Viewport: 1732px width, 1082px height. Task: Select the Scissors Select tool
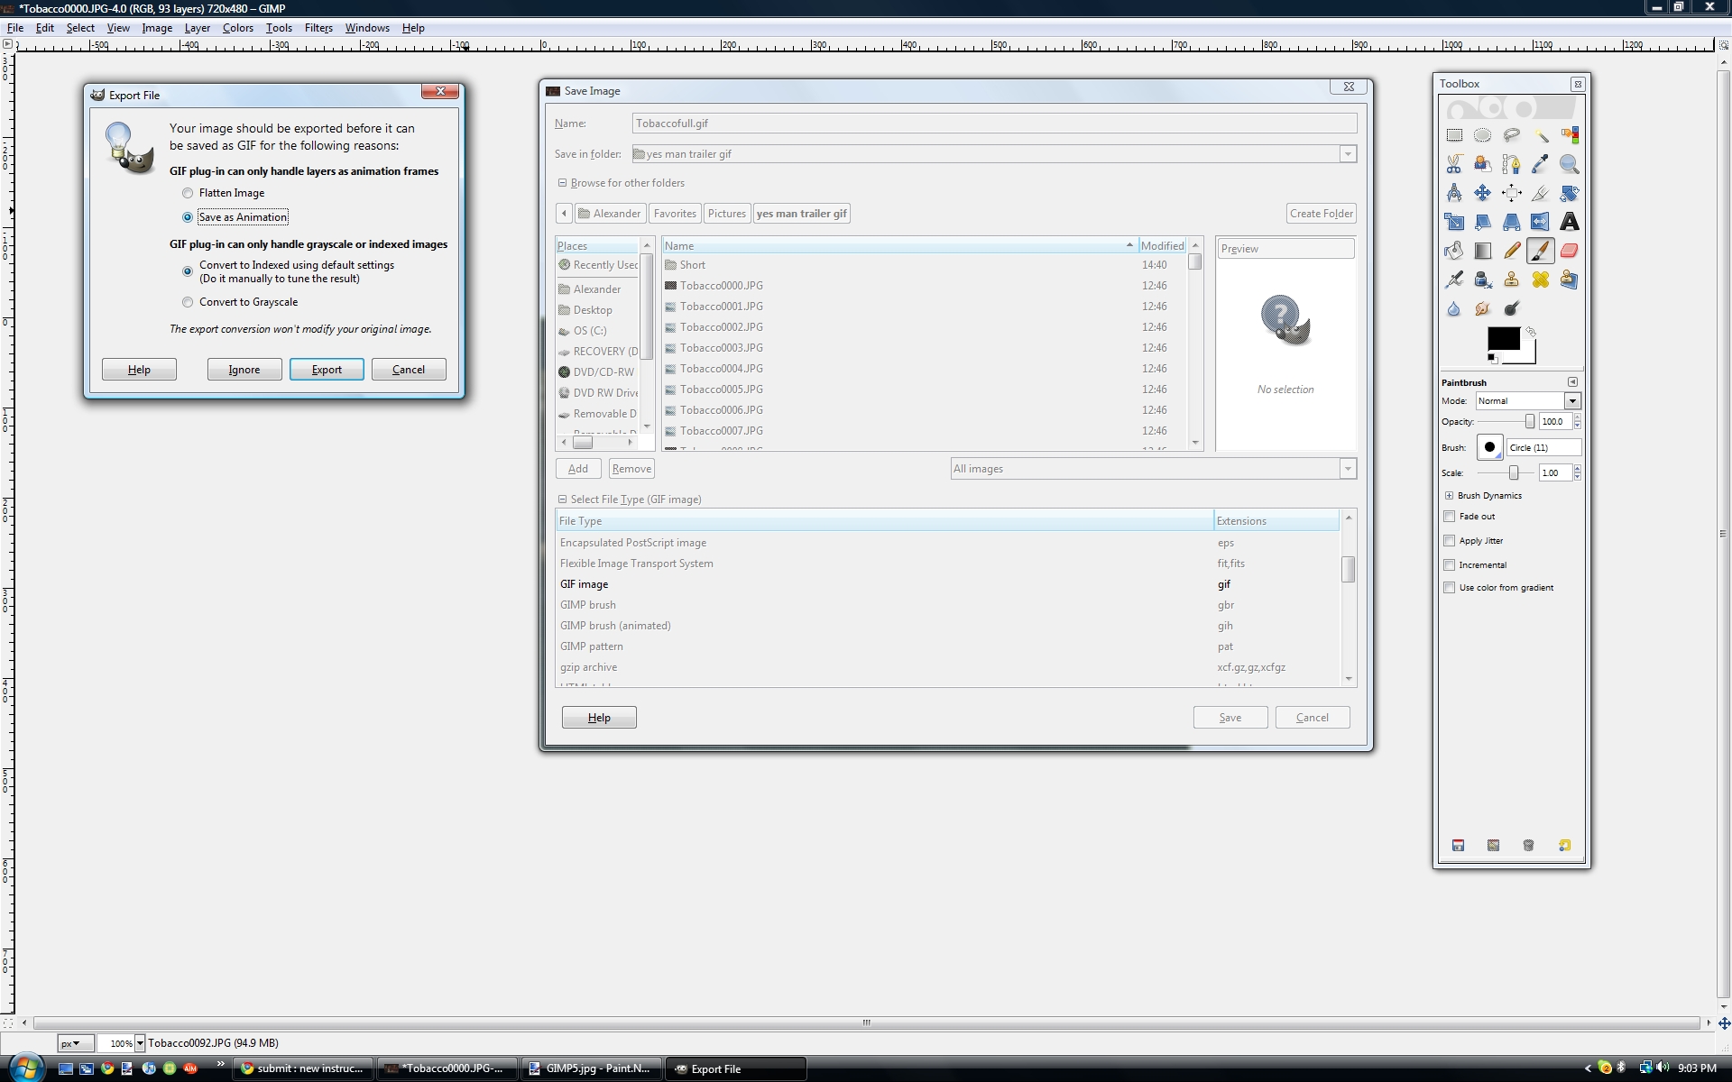point(1454,164)
